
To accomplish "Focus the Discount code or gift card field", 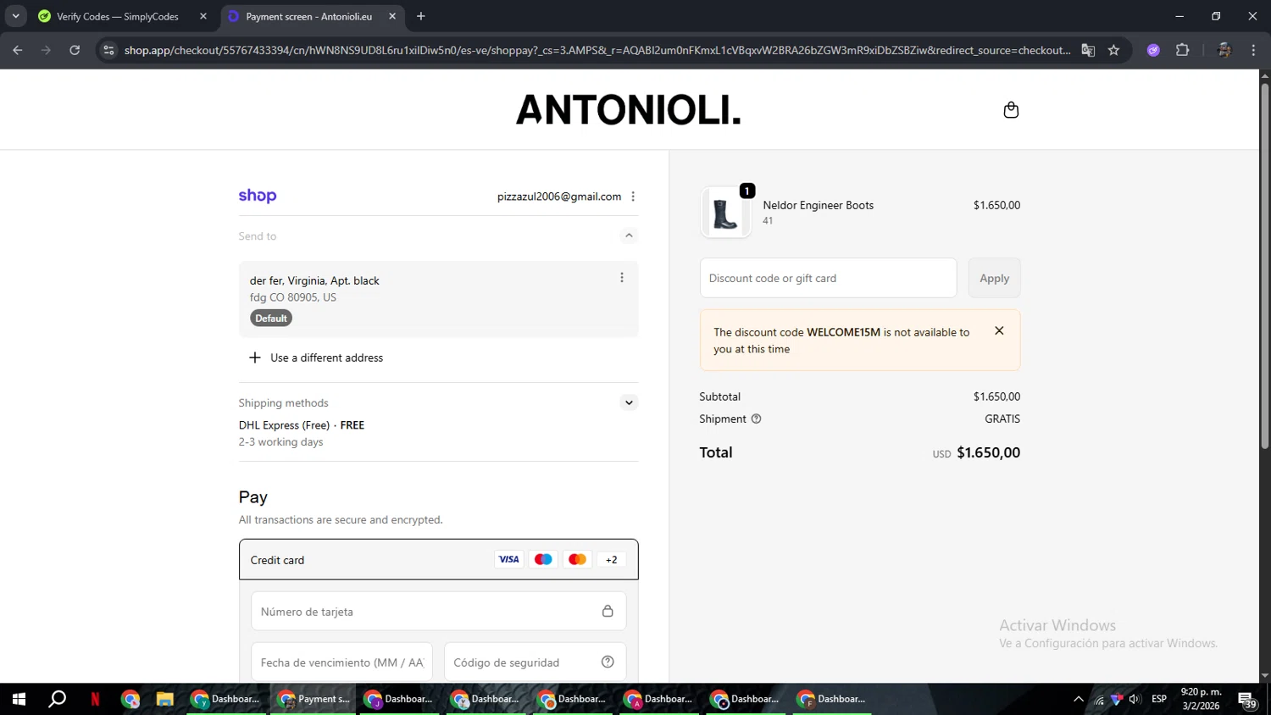I will pyautogui.click(x=828, y=278).
